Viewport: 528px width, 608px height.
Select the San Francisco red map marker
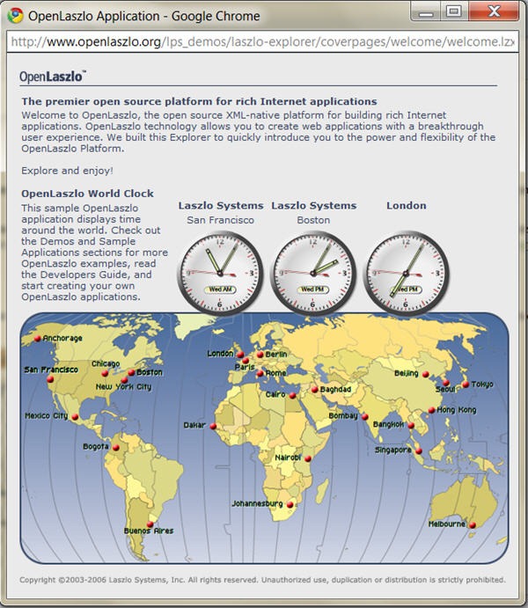50,379
